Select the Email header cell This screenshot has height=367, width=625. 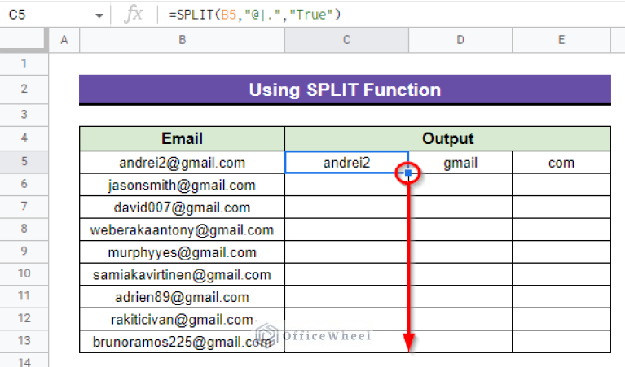(182, 139)
